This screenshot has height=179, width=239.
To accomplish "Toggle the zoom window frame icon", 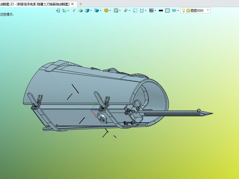I will 135,10.
